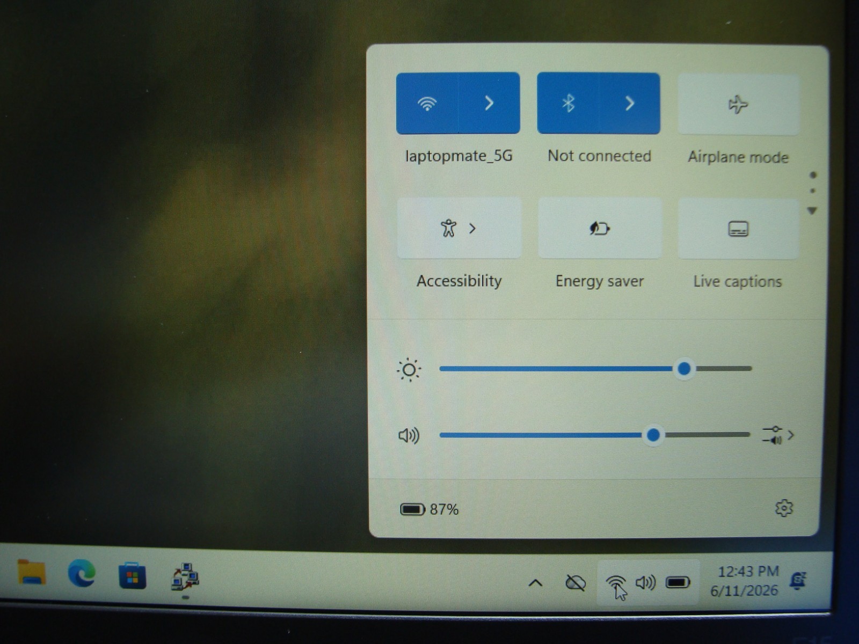
Task: Click the taskbar speaker tray icon
Action: click(645, 582)
